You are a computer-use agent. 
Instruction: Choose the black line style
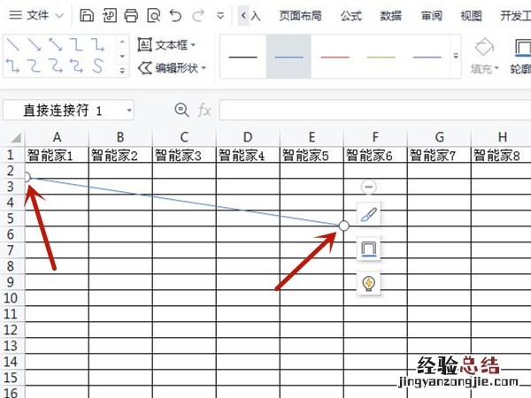point(242,57)
